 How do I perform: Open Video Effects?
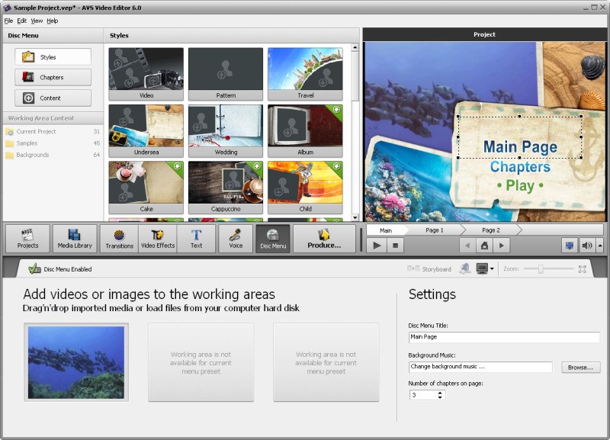point(156,238)
